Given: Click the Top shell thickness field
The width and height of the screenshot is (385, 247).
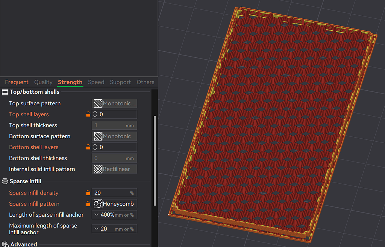Looking at the screenshot, I should [x=114, y=125].
